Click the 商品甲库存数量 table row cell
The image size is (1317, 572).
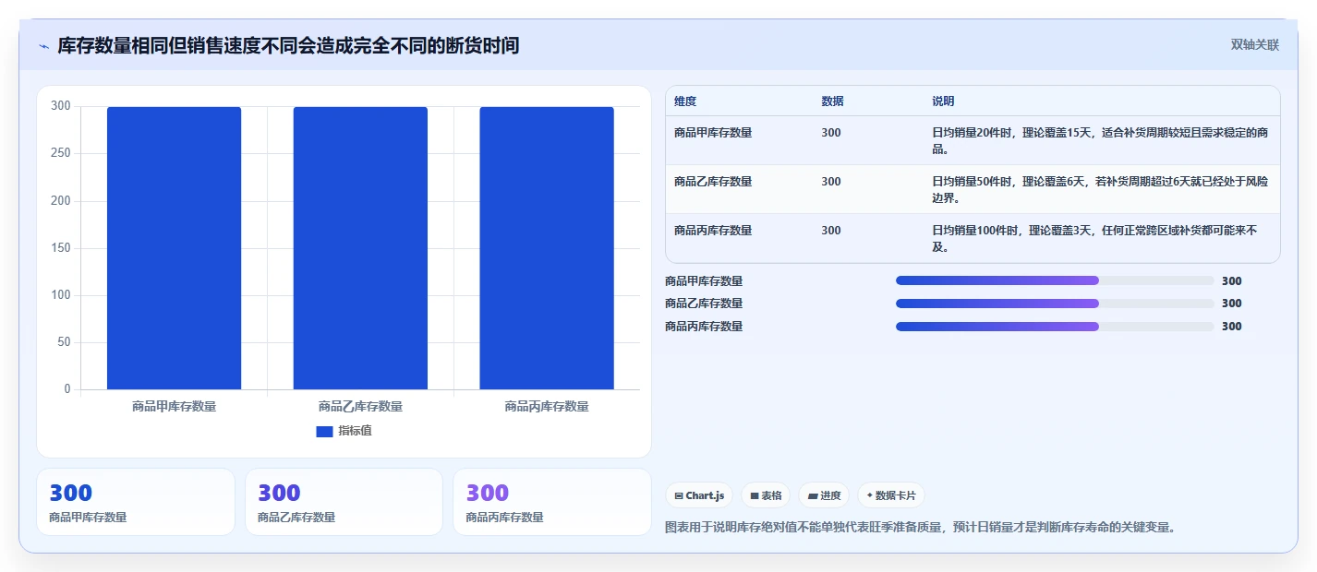713,133
